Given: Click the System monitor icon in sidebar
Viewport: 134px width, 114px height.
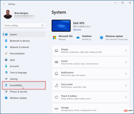Looking at the screenshot, I should pyautogui.click(x=6, y=34).
